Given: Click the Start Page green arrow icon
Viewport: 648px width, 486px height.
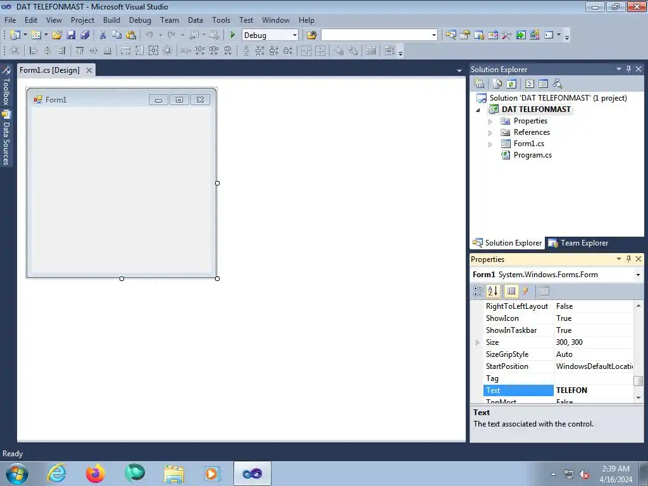Looking at the screenshot, I should coord(521,35).
